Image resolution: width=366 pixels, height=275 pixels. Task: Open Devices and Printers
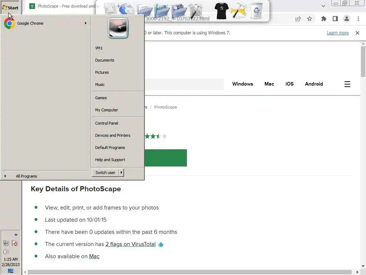point(113,135)
